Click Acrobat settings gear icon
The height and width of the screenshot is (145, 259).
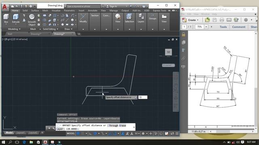246,20
